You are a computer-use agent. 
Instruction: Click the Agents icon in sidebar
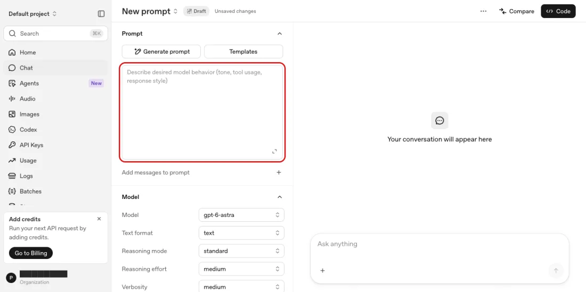pyautogui.click(x=12, y=83)
